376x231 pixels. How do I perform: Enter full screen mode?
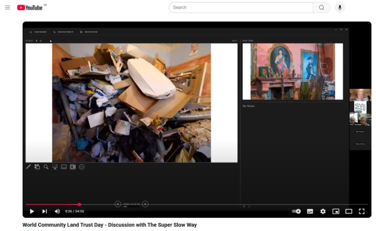coord(362,211)
